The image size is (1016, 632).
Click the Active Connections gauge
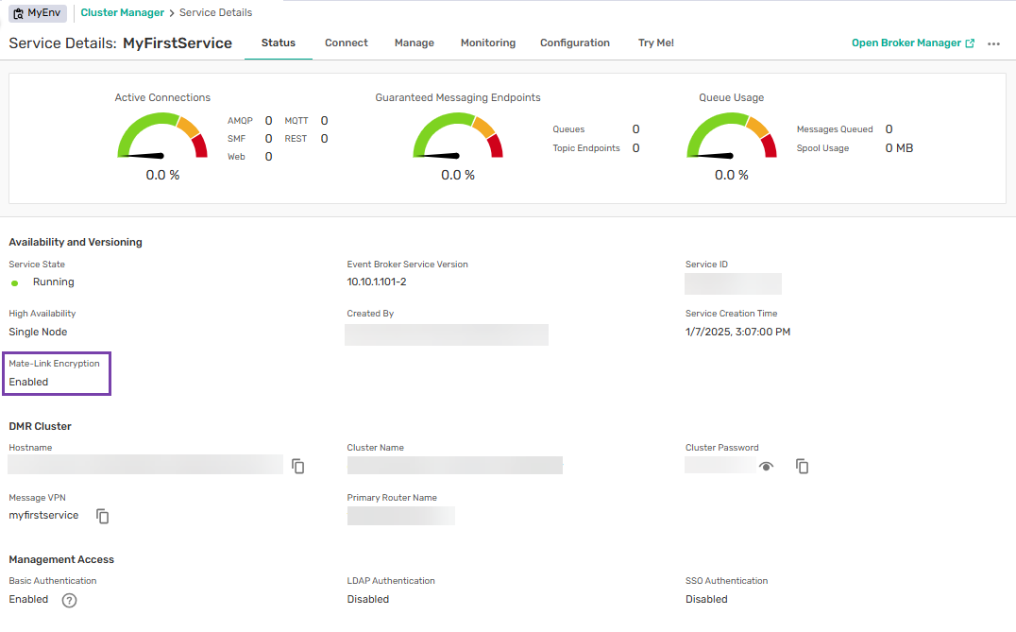(161, 137)
